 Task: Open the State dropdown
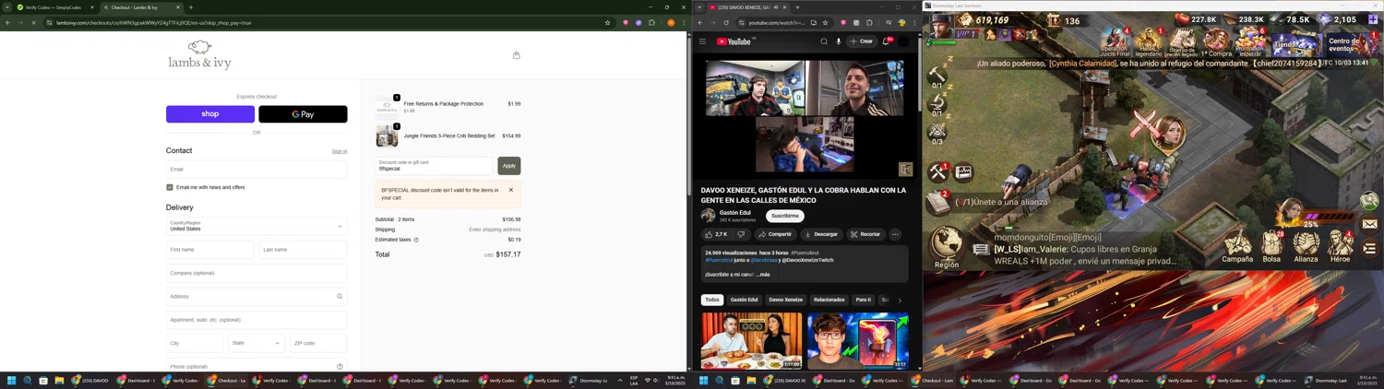pos(256,343)
